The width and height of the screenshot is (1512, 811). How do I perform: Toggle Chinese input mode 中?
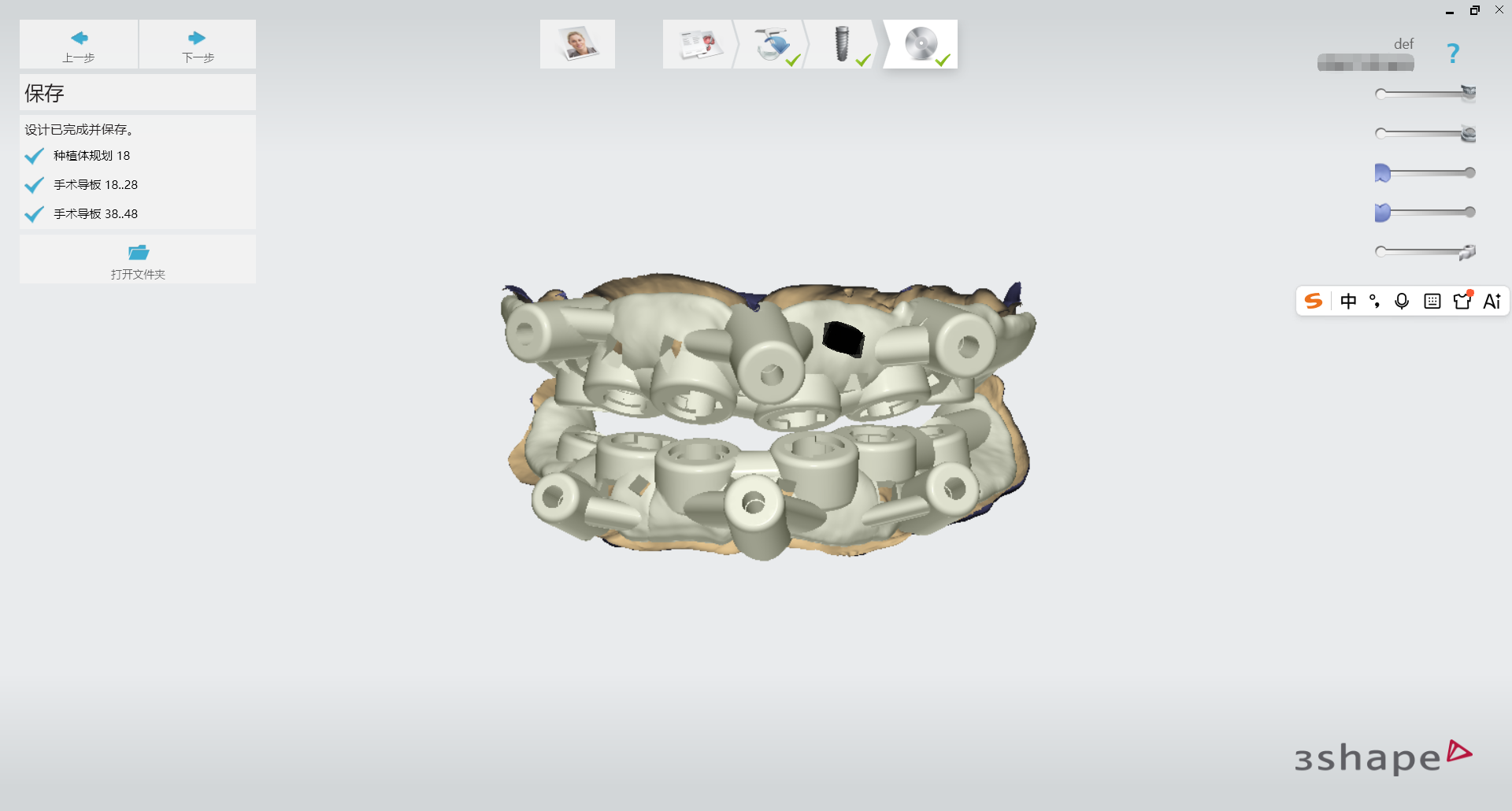(1348, 301)
